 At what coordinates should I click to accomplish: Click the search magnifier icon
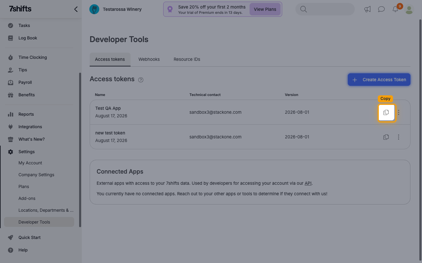coord(304,9)
